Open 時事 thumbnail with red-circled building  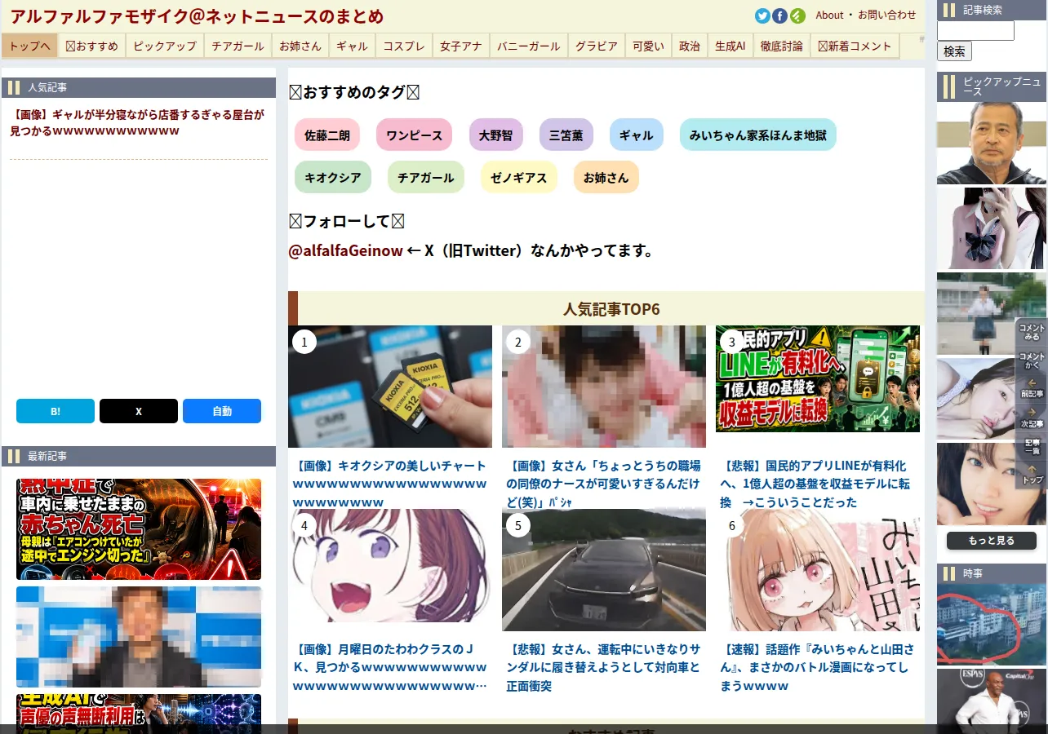pyautogui.click(x=992, y=625)
